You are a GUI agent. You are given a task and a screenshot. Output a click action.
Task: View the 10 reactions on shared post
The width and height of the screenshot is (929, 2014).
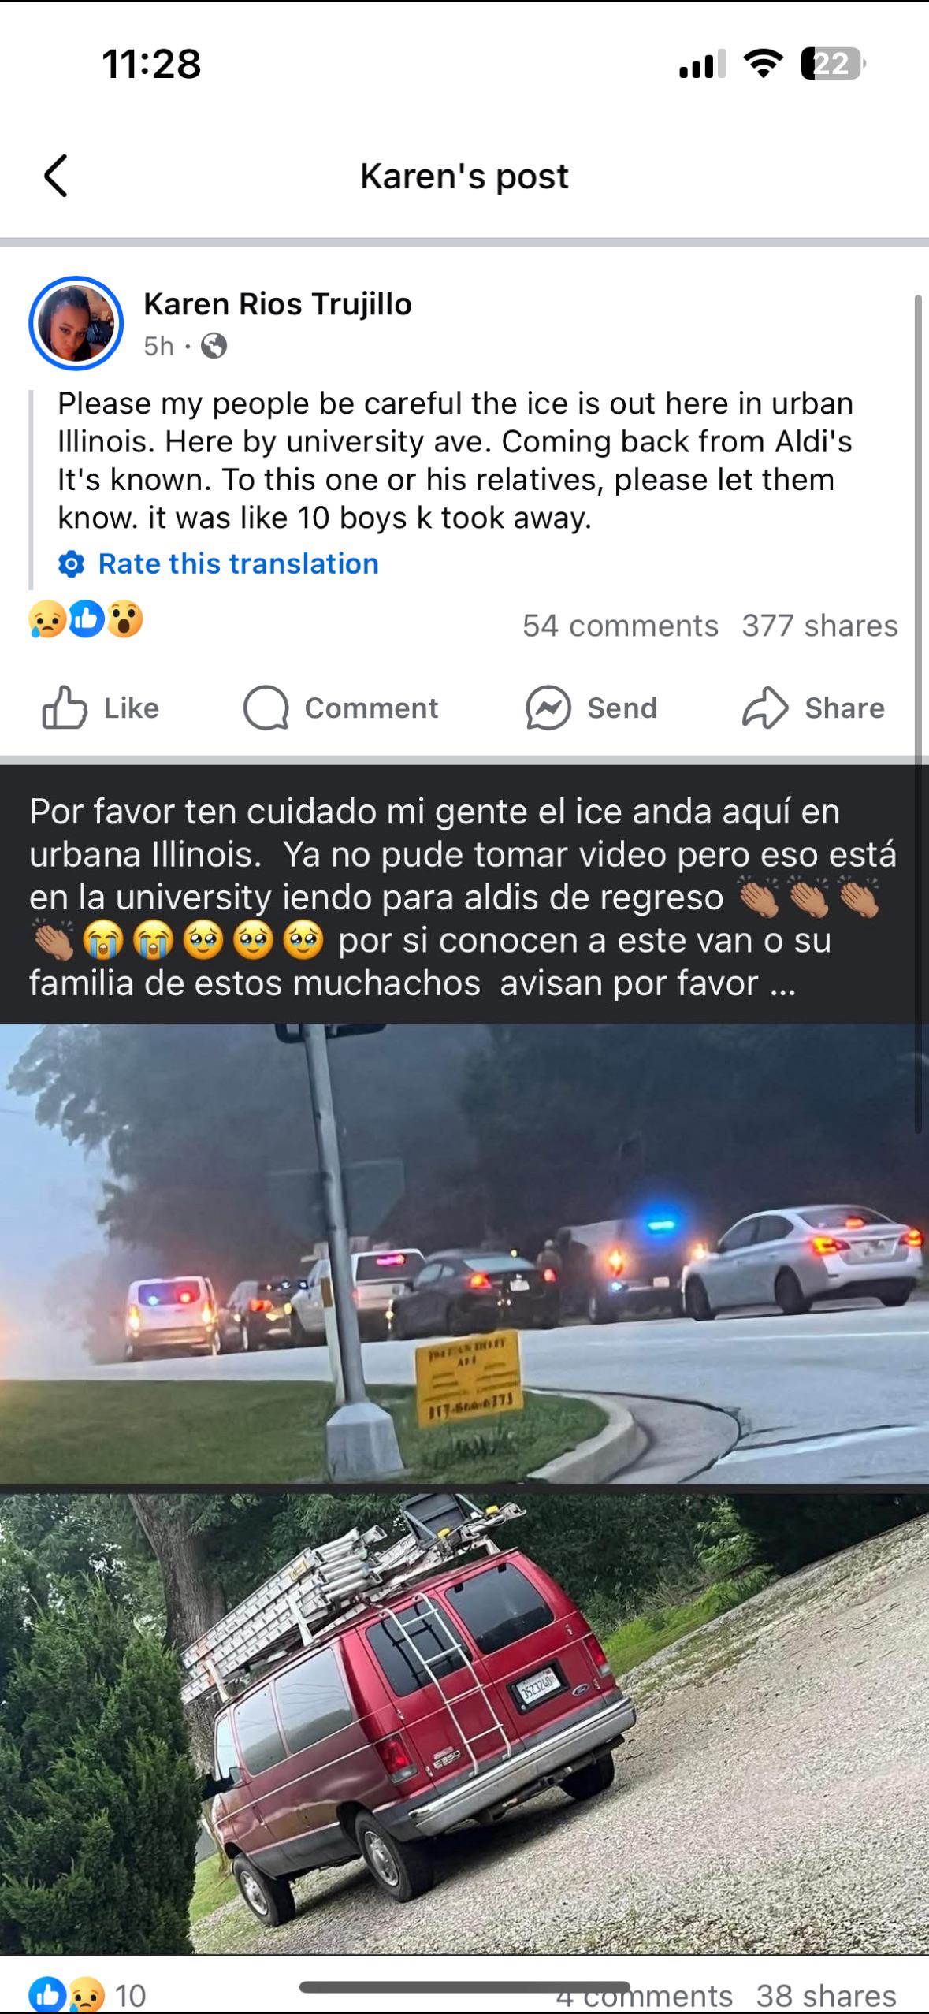point(87,1996)
